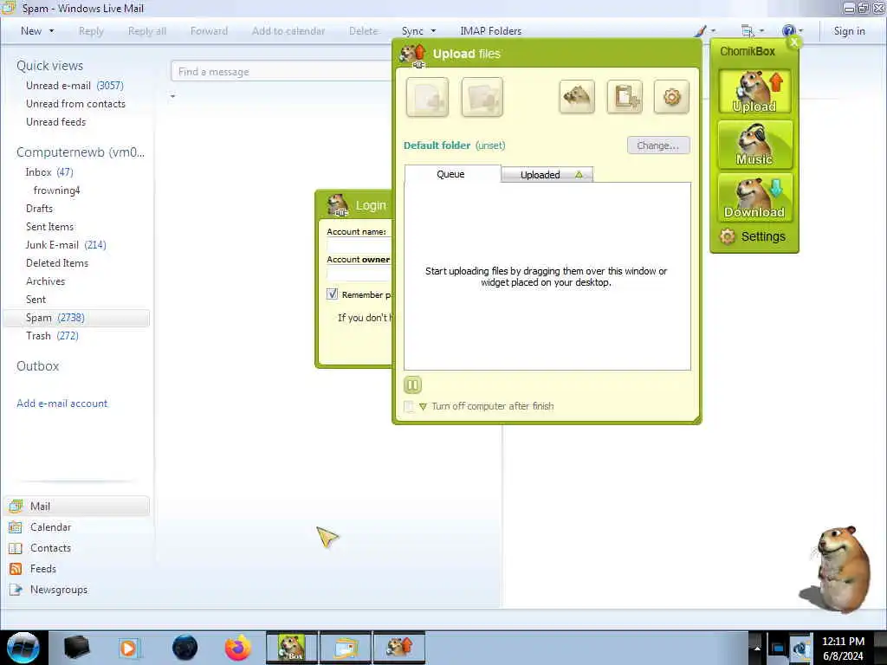Open the Trash folder
The height and width of the screenshot is (665, 887).
[52, 336]
